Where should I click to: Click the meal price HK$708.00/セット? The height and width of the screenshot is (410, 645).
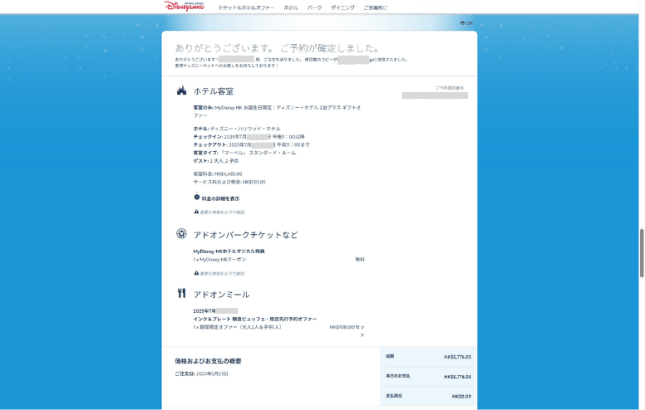347,330
